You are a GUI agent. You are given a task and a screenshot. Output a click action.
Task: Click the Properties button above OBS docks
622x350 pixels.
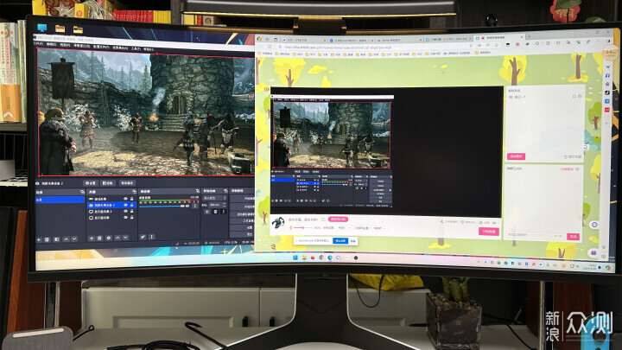point(91,183)
